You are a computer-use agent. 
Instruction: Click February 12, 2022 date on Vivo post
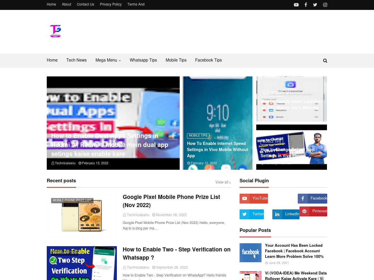pos(202,163)
